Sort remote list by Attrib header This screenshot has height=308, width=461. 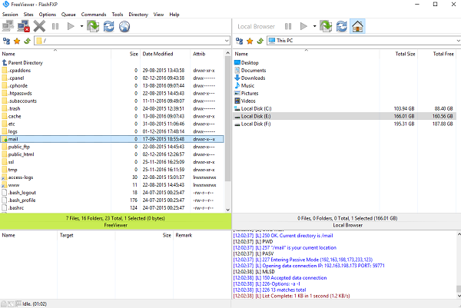207,54
